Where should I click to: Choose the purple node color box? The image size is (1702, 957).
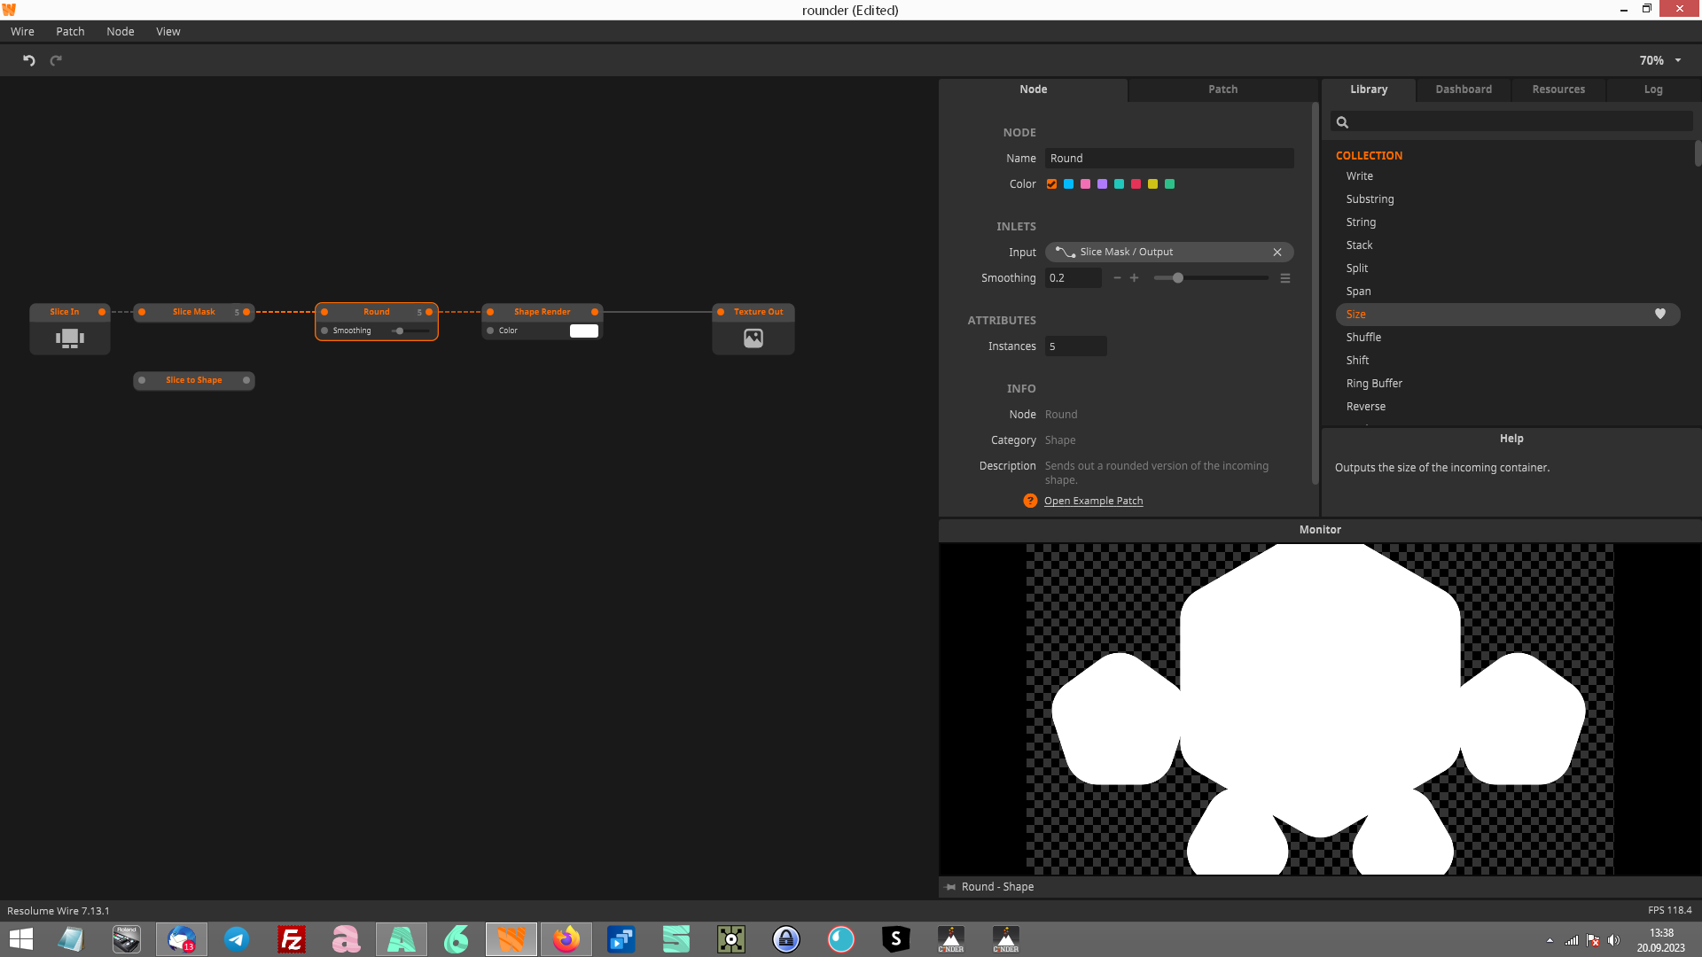pyautogui.click(x=1102, y=184)
